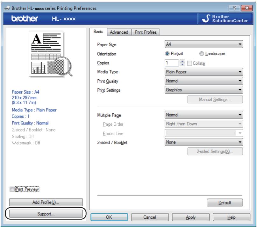
Task: Click the document preview thumbnail
Action: point(51,54)
